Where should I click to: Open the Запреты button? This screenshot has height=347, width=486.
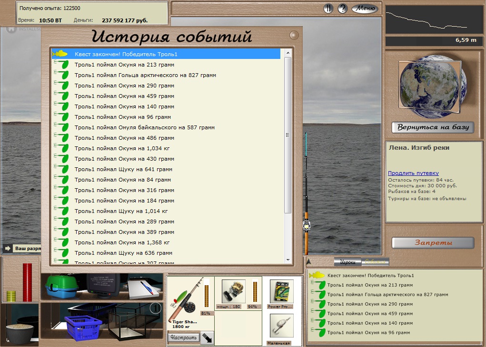(x=433, y=243)
